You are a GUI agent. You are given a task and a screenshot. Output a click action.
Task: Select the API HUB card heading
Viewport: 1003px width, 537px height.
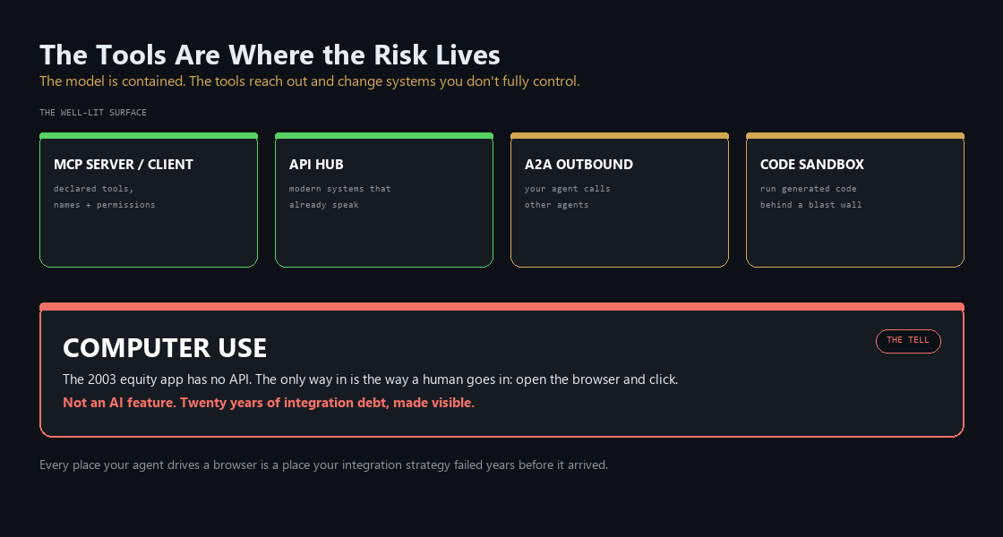316,165
